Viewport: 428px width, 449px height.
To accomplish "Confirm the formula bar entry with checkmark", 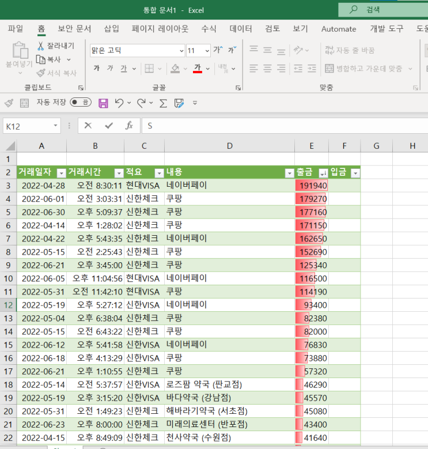I will [109, 126].
